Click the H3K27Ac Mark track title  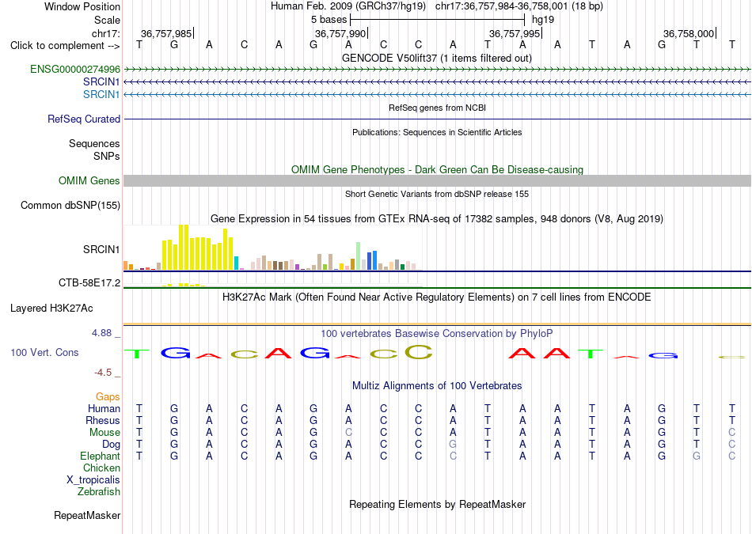click(x=437, y=297)
